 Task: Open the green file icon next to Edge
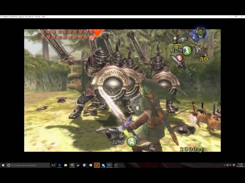pyautogui.click(x=65, y=165)
